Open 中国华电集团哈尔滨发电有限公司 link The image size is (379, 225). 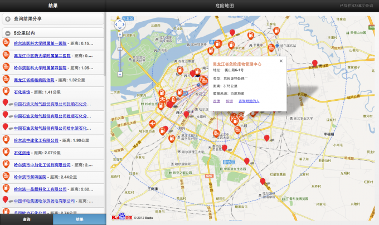[44, 201]
